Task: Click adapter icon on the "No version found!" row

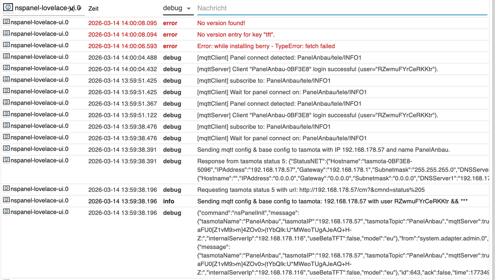Action: click(x=6, y=23)
